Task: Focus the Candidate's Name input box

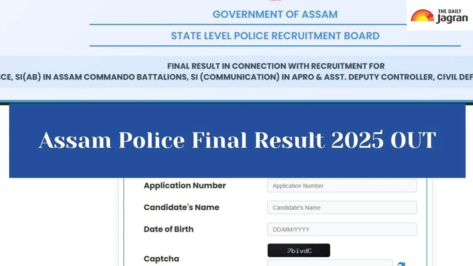Action: (x=342, y=208)
